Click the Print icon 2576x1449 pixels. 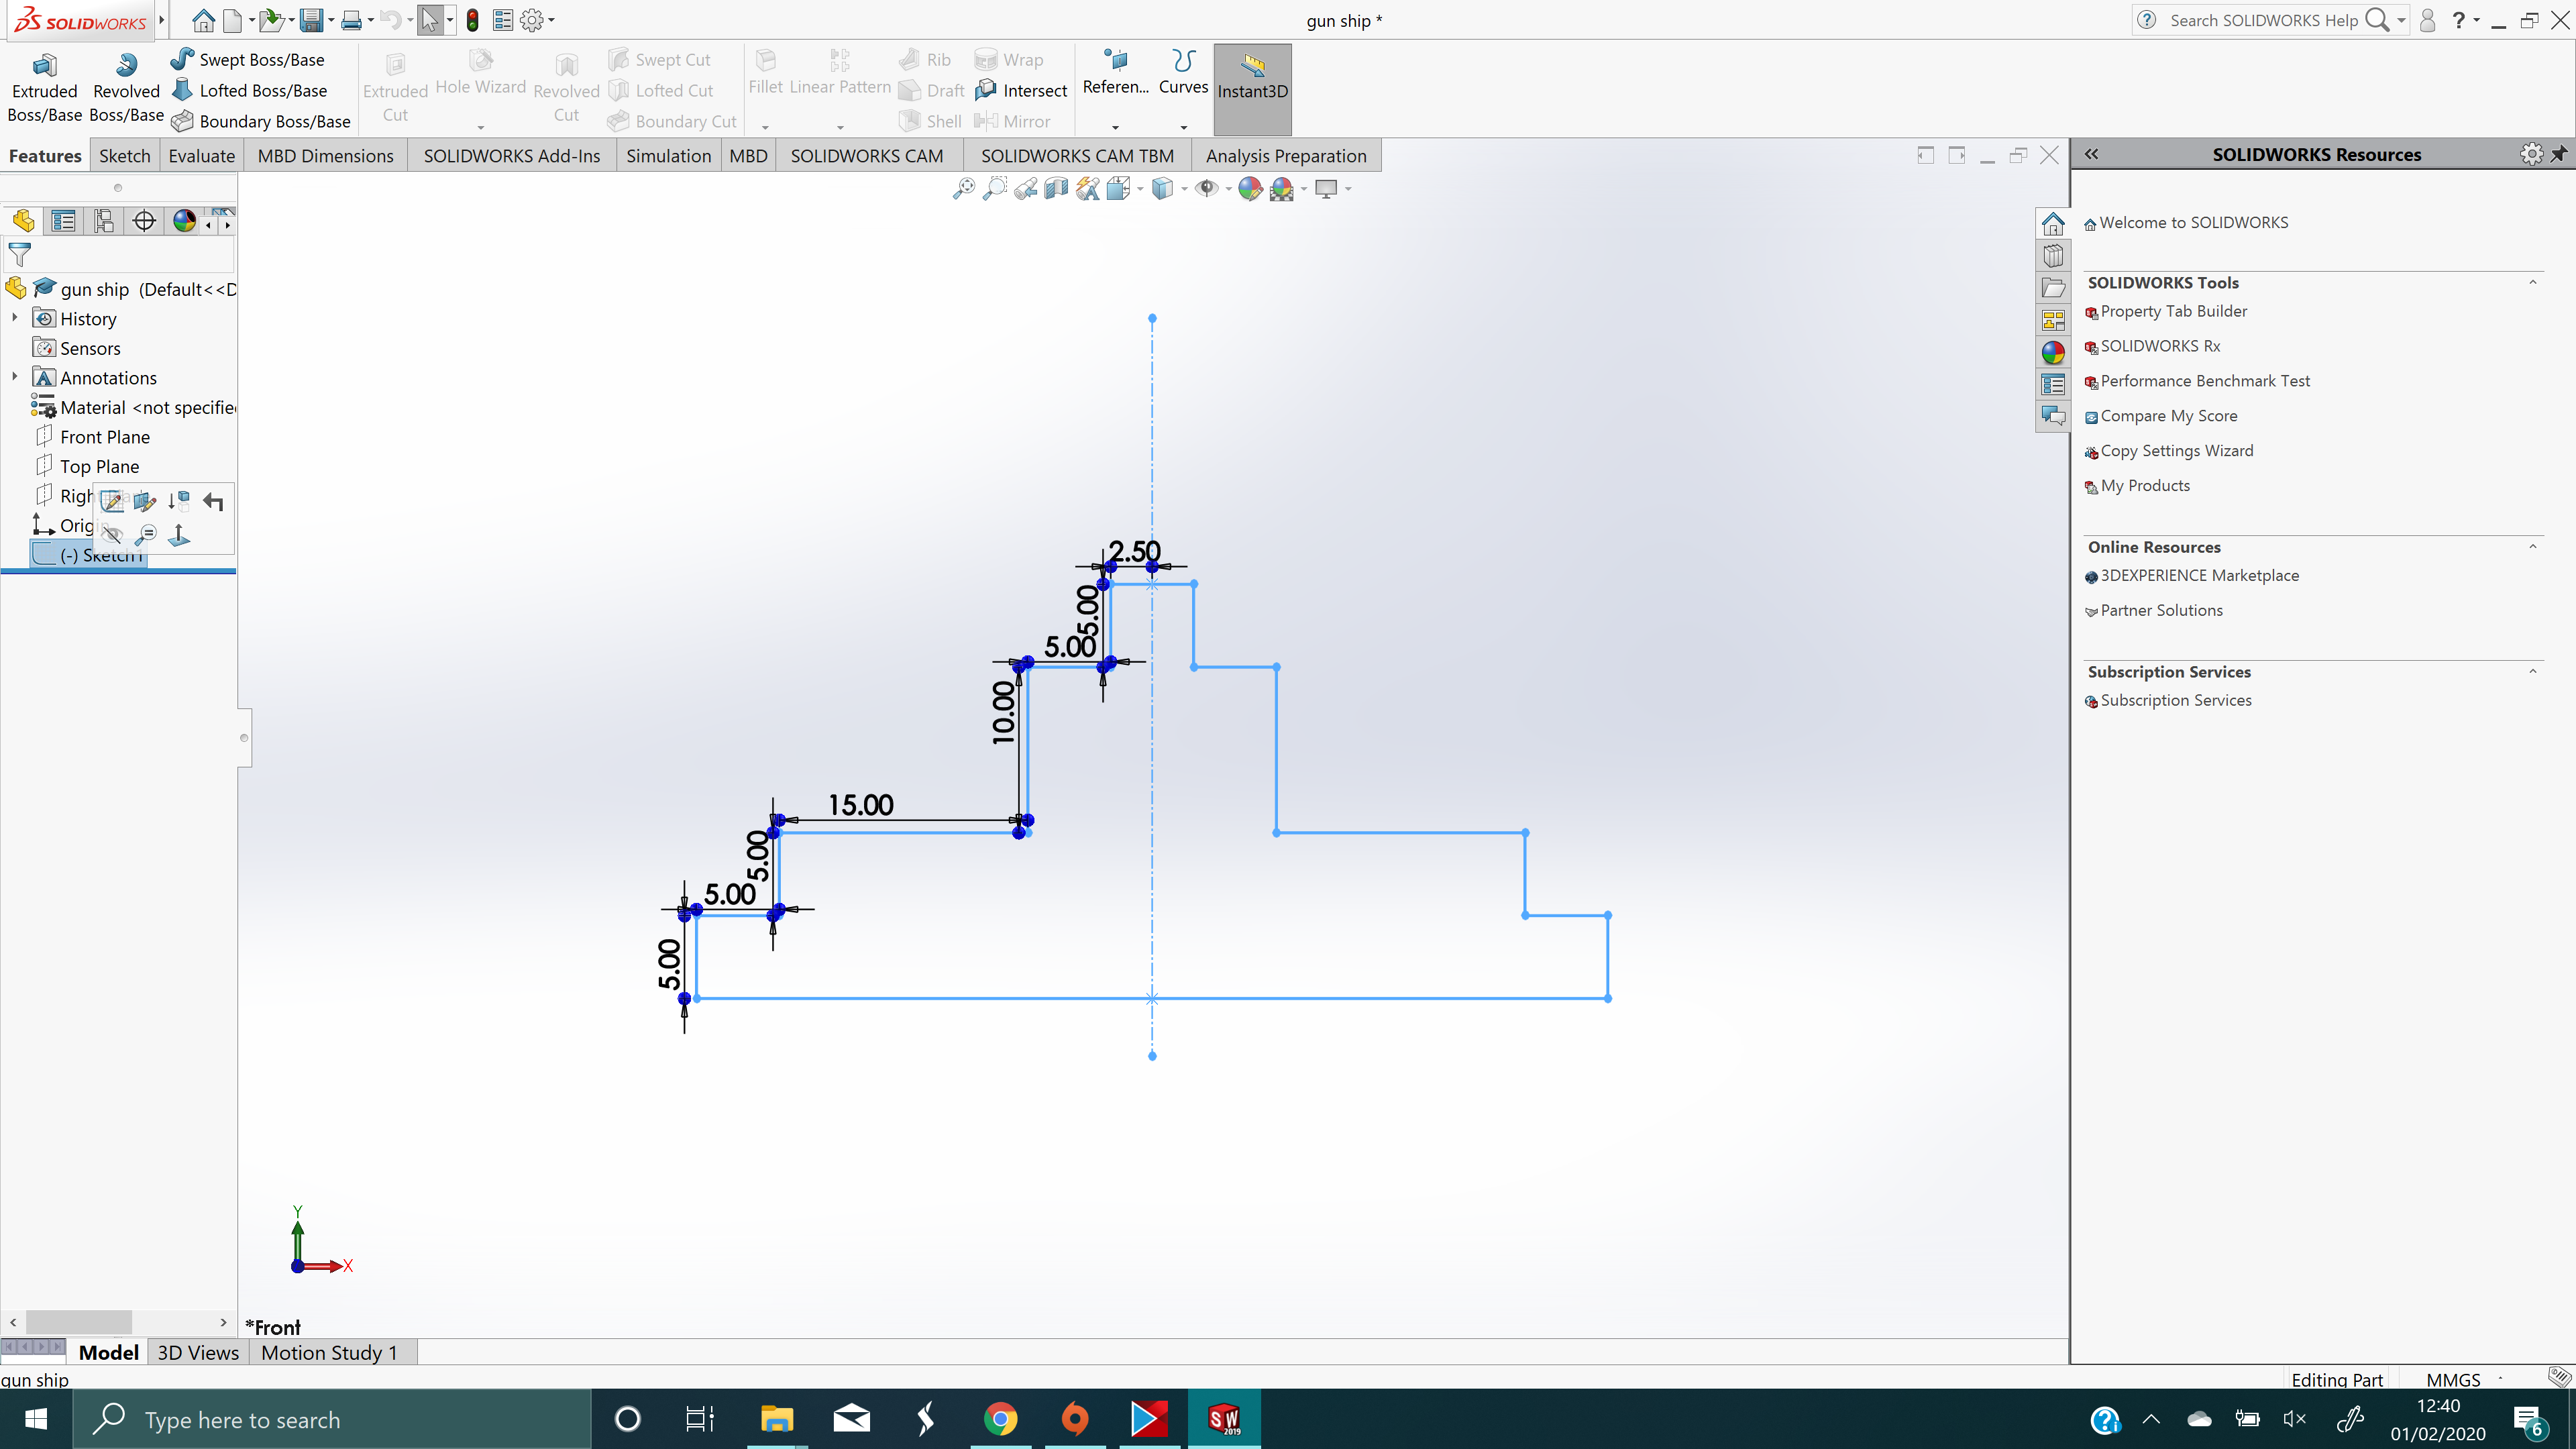(351, 20)
